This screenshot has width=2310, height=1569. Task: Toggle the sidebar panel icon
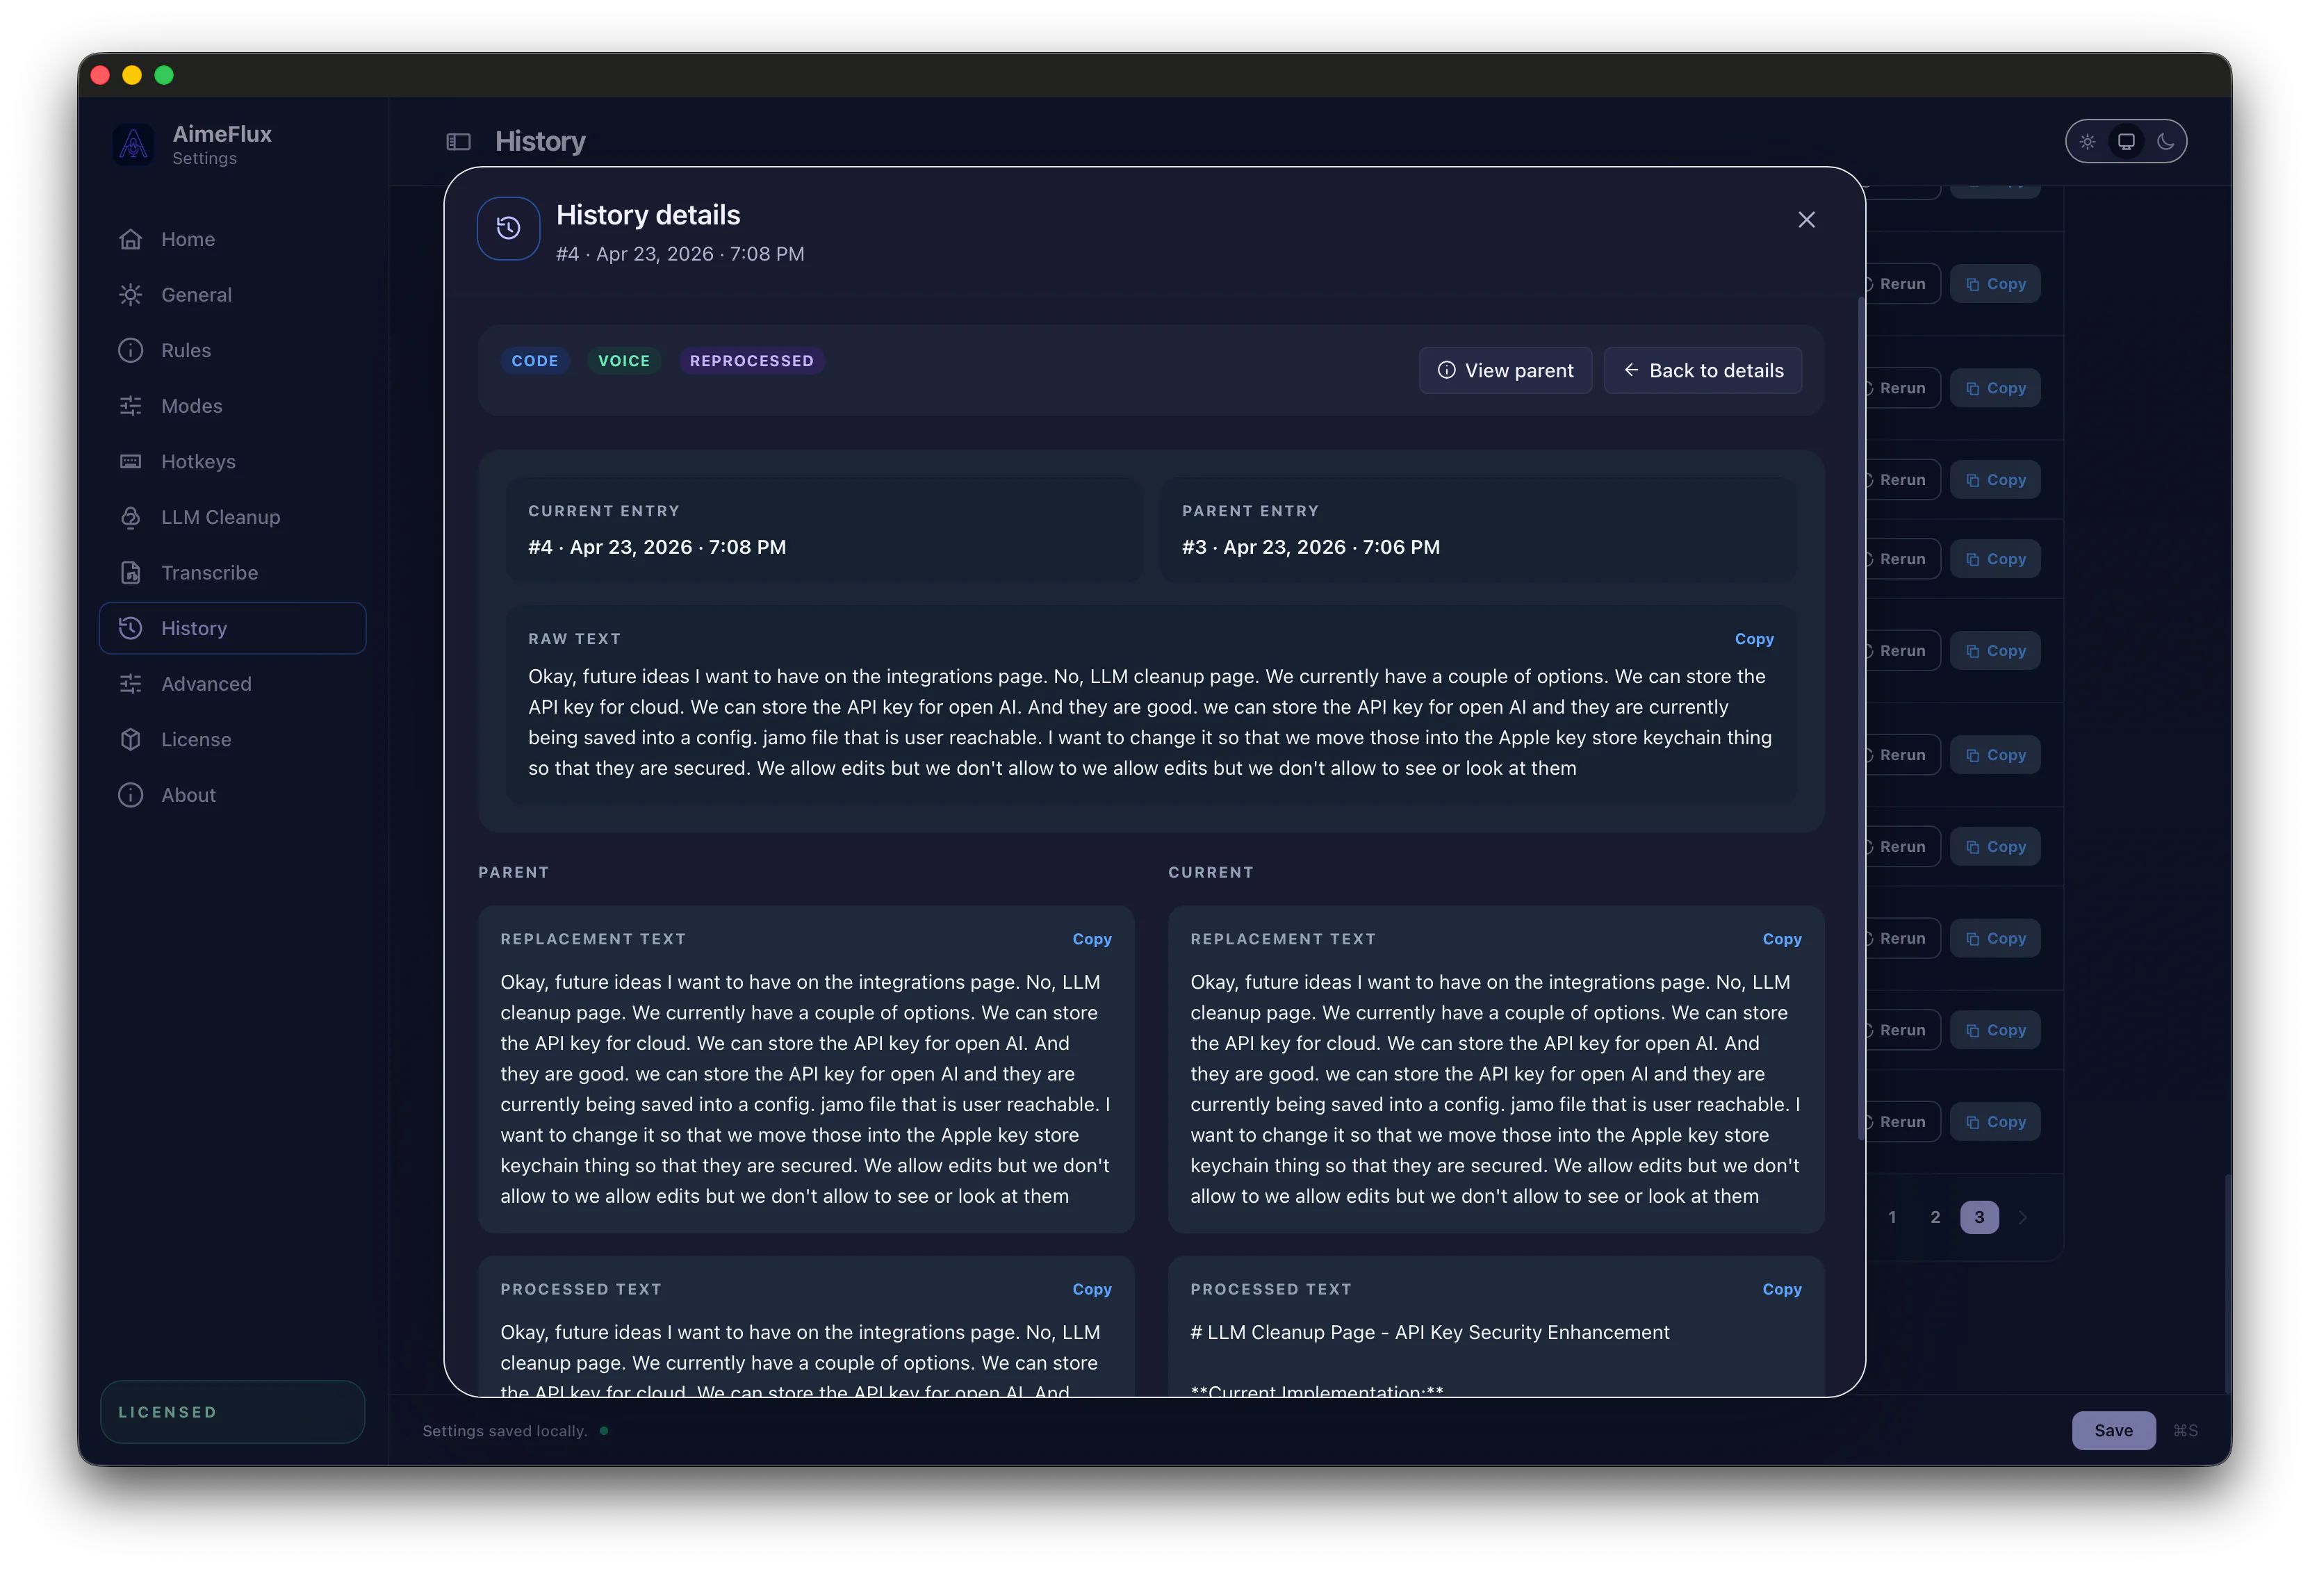point(458,142)
